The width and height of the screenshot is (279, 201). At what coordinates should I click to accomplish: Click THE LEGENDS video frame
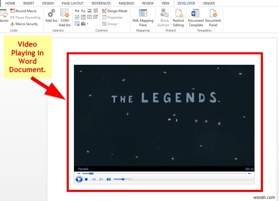[164, 115]
